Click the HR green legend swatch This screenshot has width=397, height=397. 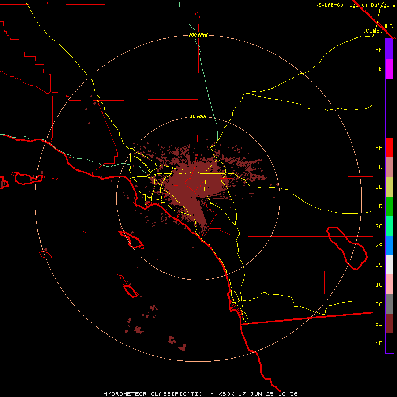click(x=390, y=206)
